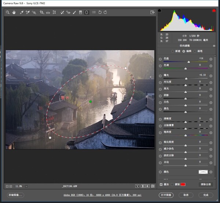Viewport: 220px width, 203px height.
Task: Open the zoom level dropdown arrow
Action: tap(26, 186)
